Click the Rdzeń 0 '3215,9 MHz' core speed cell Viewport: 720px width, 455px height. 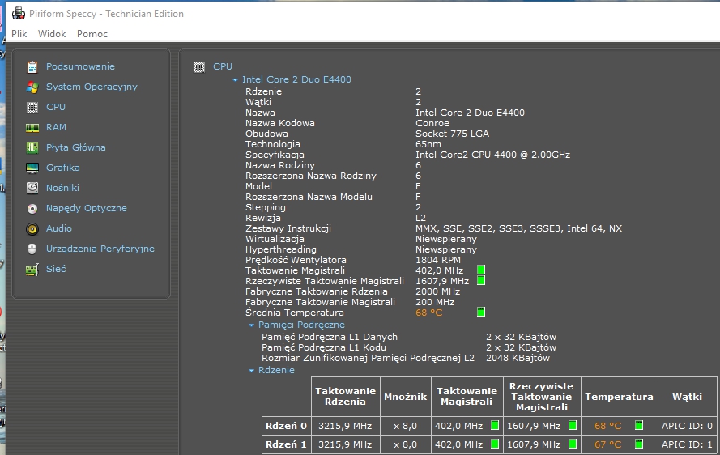[x=345, y=426]
